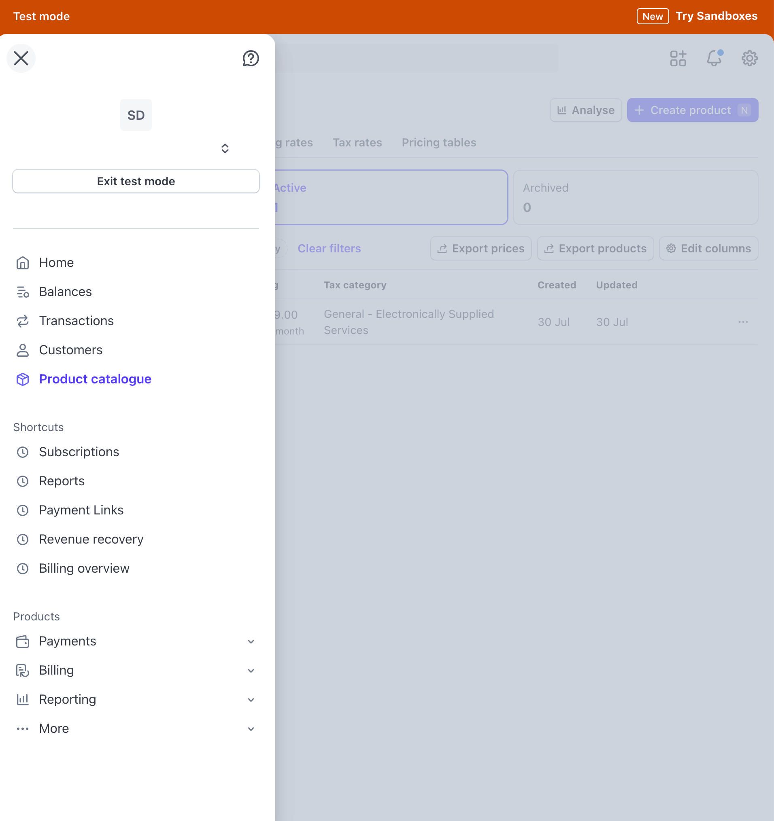Click the Customers person icon
Viewport: 774px width, 821px height.
[23, 350]
